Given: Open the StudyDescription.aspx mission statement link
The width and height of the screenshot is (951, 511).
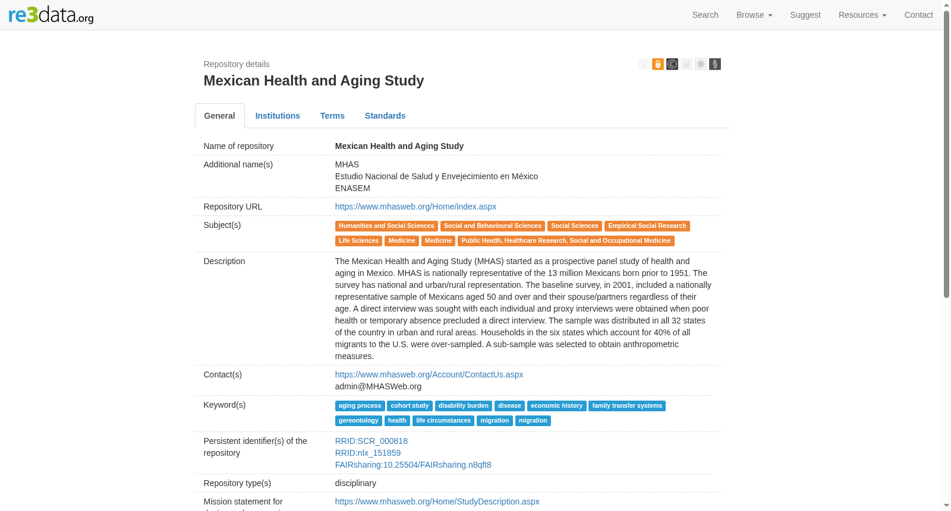Looking at the screenshot, I should pos(437,502).
